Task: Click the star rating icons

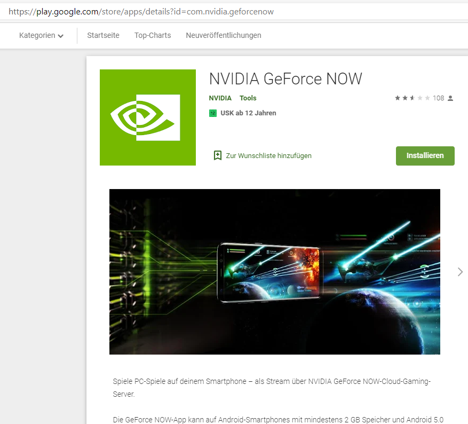Action: 412,98
